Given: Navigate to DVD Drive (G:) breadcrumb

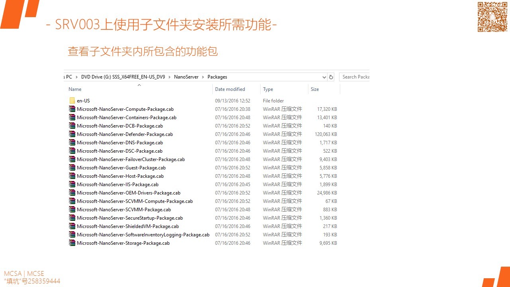Looking at the screenshot, I should click(x=123, y=77).
